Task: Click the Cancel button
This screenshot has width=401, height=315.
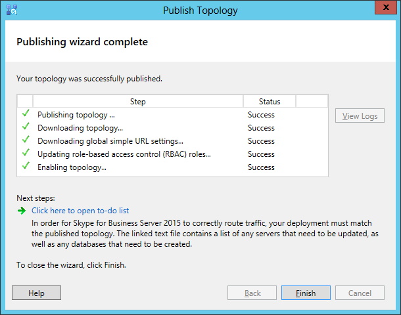Action: click(360, 293)
